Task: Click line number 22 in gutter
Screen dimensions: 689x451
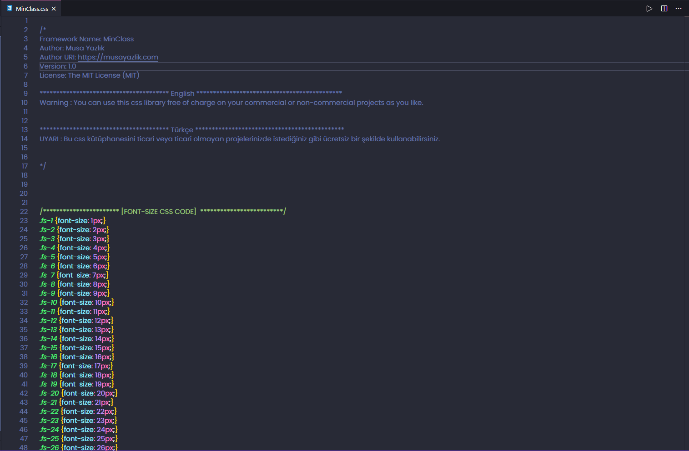Action: [24, 212]
